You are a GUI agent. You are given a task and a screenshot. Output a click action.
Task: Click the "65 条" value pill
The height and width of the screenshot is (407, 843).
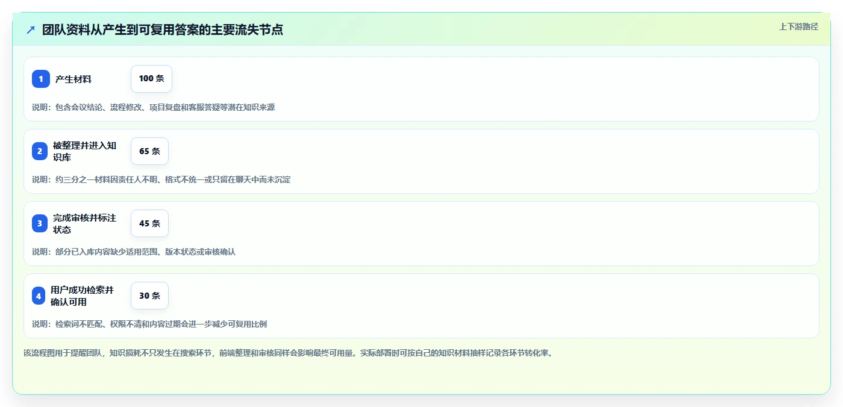149,151
